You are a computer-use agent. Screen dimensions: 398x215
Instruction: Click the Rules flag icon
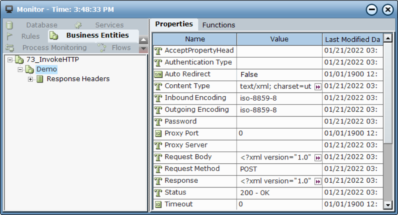9,37
